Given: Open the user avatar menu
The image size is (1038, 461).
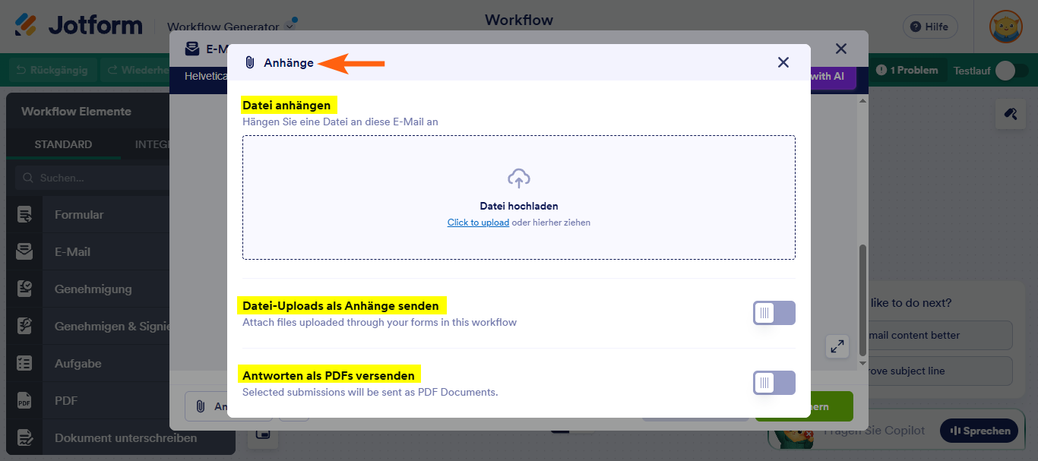Looking at the screenshot, I should pos(1005,27).
